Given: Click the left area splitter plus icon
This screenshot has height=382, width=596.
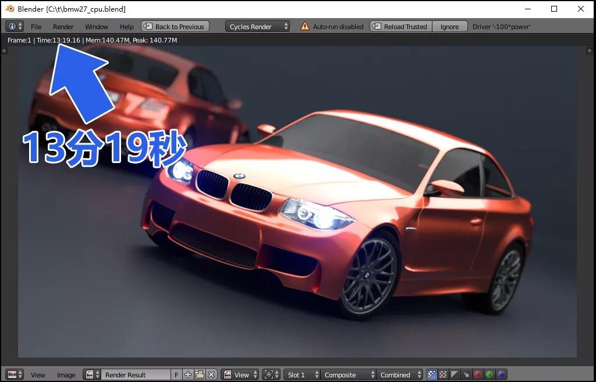Looking at the screenshot, I should [4, 51].
